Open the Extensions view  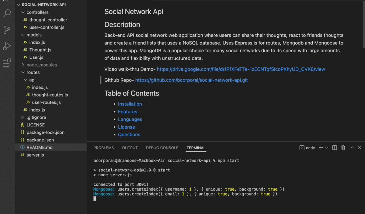click(x=7, y=63)
